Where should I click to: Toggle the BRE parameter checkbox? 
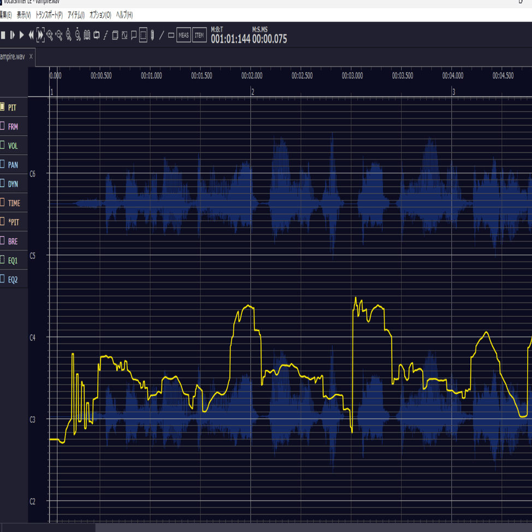tap(2, 240)
